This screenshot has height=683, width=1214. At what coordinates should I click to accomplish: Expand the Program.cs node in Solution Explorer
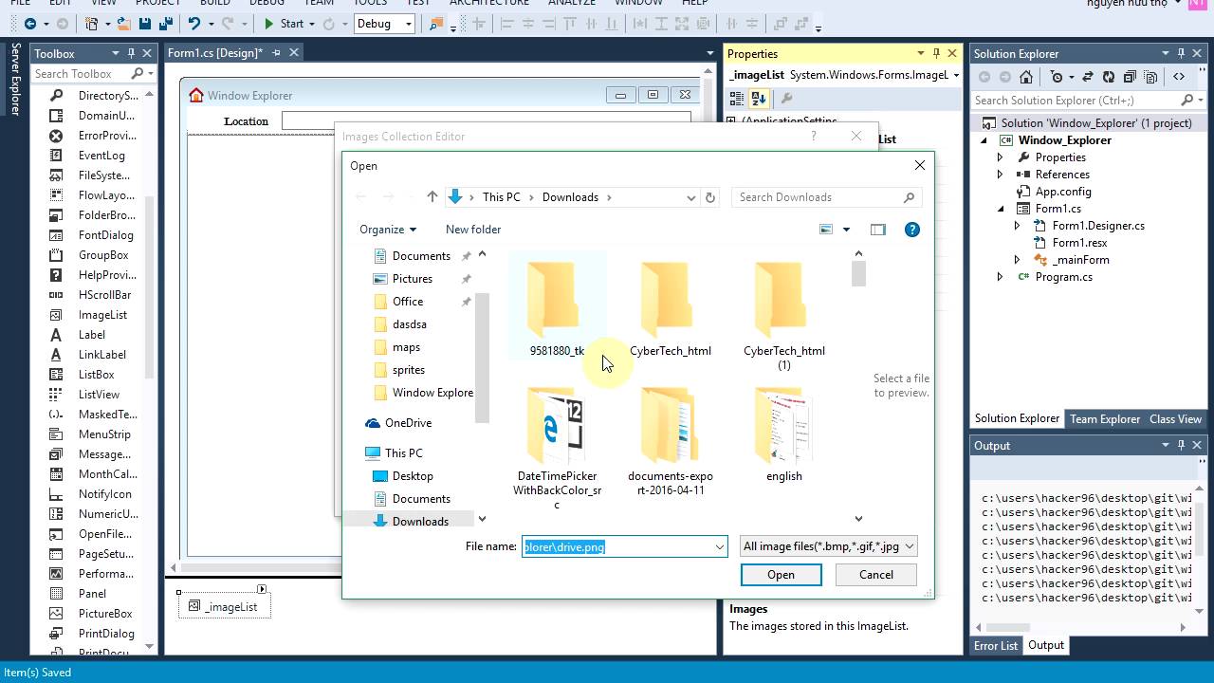click(1000, 277)
